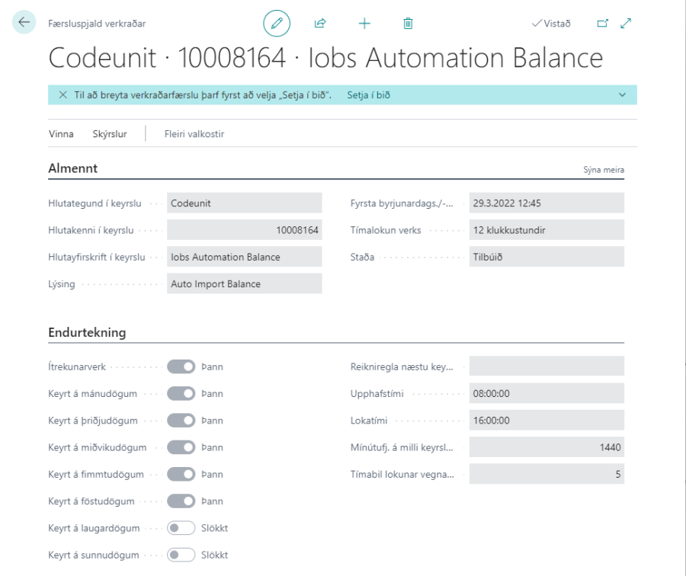Toggle the Ítrekunarverk switch

coord(181,367)
